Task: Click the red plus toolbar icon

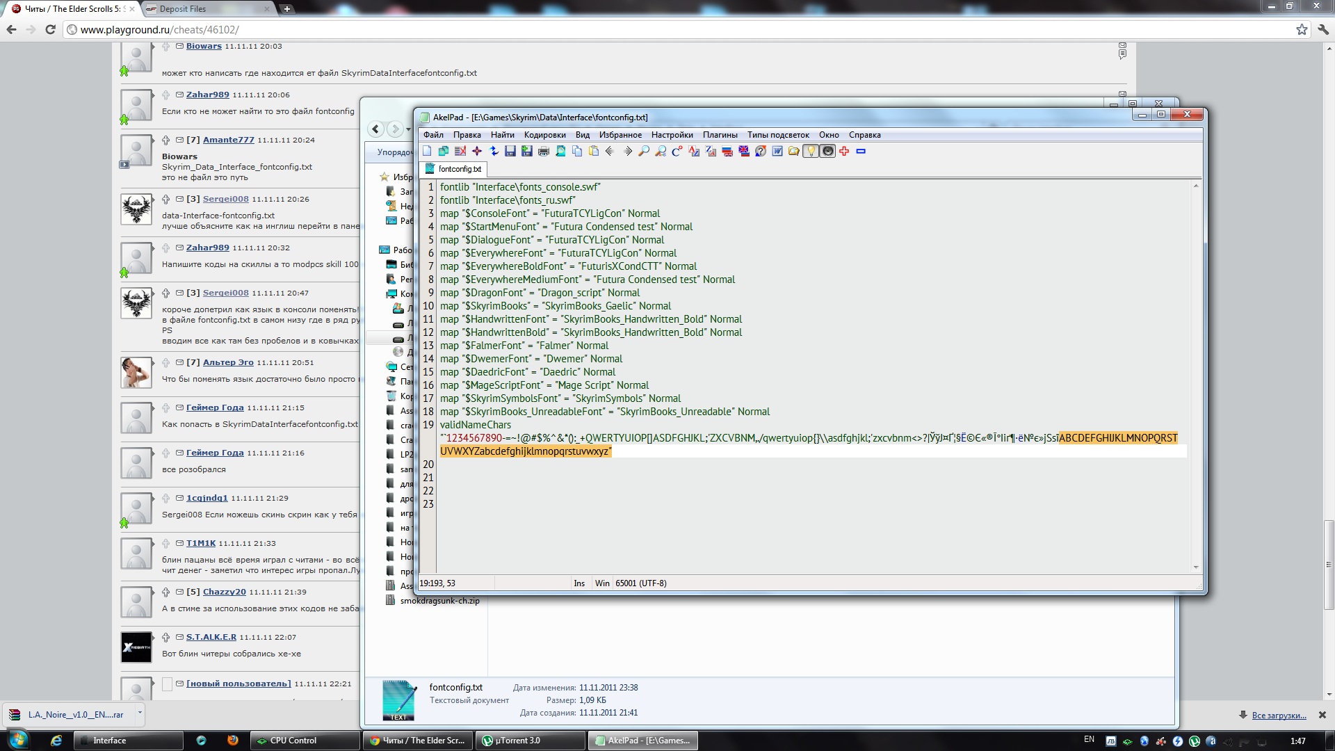Action: (x=844, y=151)
